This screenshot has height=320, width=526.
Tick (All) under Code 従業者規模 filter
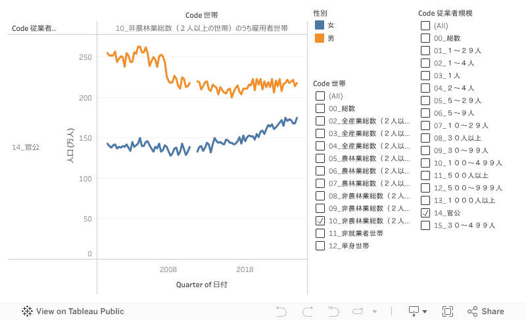click(x=425, y=26)
